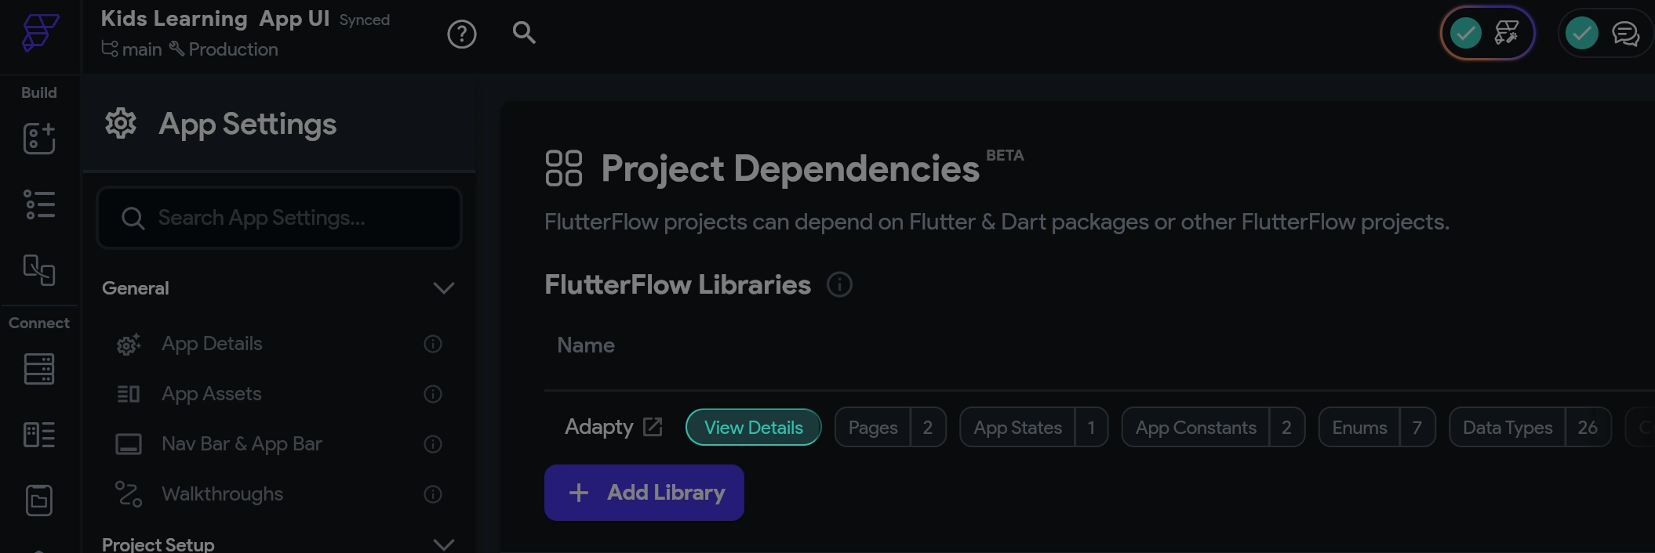Open App Details settings item
The height and width of the screenshot is (553, 1655).
click(x=212, y=344)
